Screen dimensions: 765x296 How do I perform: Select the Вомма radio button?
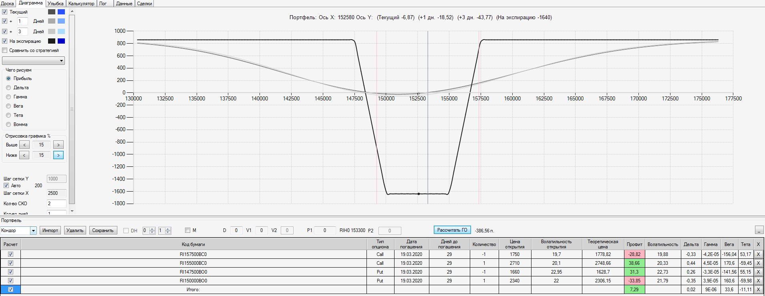point(8,124)
